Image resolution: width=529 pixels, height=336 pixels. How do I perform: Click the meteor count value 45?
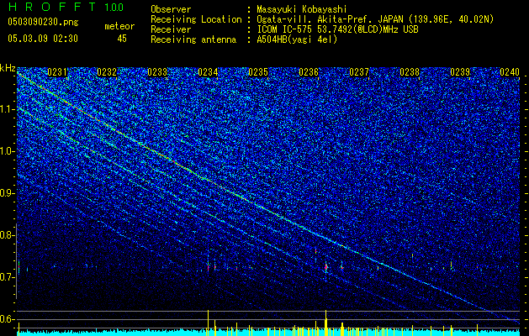(122, 39)
